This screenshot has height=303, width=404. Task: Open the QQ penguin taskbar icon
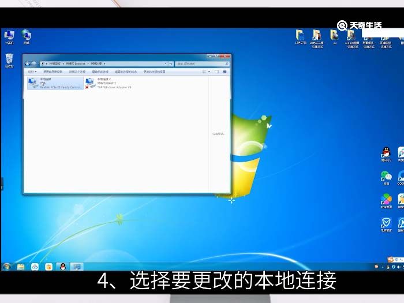pyautogui.click(x=62, y=267)
